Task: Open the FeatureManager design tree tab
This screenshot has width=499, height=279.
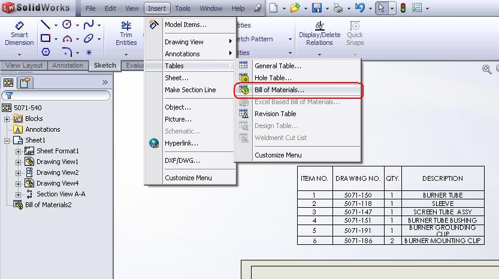Action: (8, 83)
